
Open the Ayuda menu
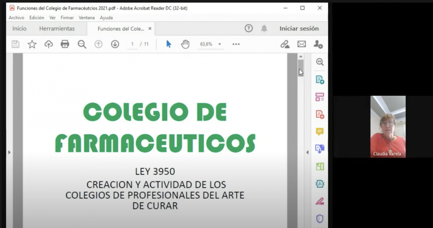[x=107, y=18]
